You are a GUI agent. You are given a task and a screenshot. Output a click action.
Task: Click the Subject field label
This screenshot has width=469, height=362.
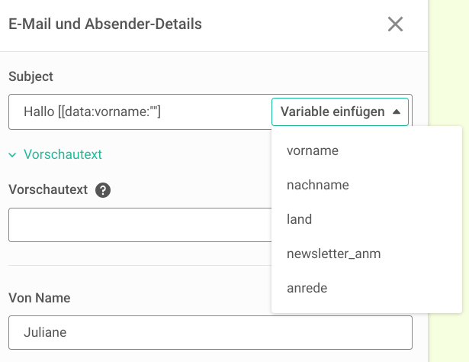click(31, 76)
